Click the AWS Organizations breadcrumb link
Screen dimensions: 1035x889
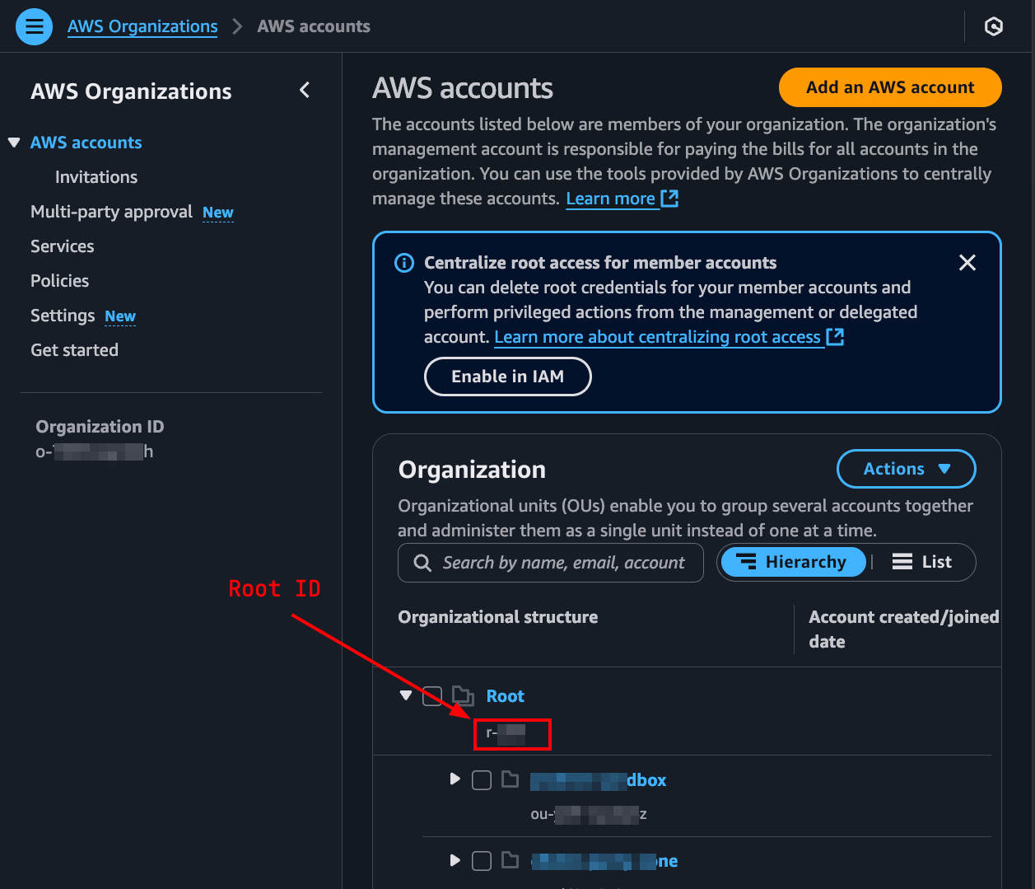[x=142, y=26]
